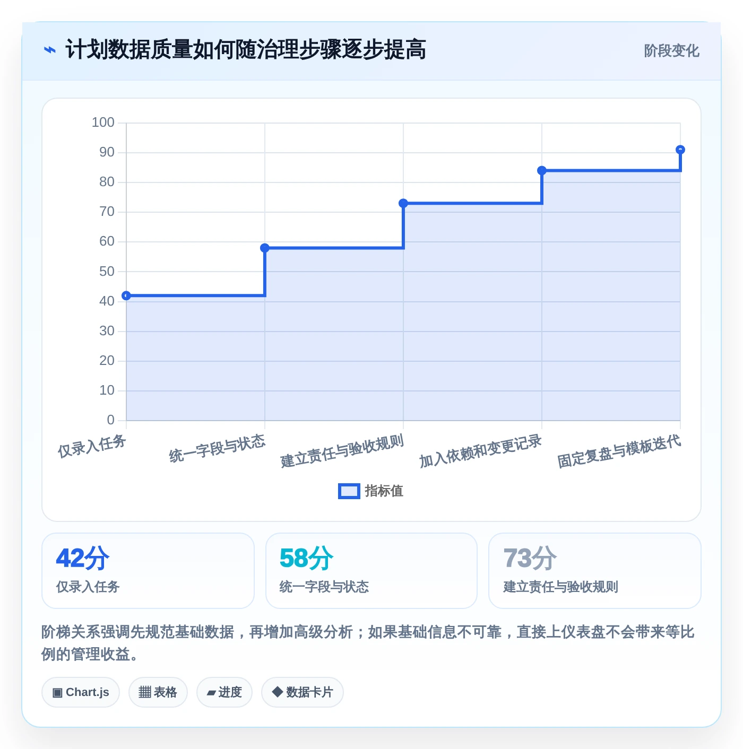Click the 进度 tag
This screenshot has width=743, height=749.
point(224,692)
